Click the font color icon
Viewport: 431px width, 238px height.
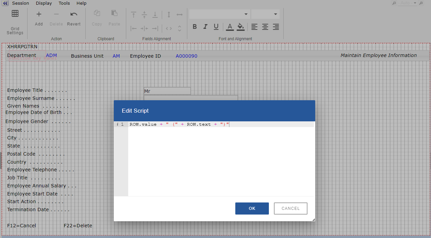pyautogui.click(x=230, y=27)
